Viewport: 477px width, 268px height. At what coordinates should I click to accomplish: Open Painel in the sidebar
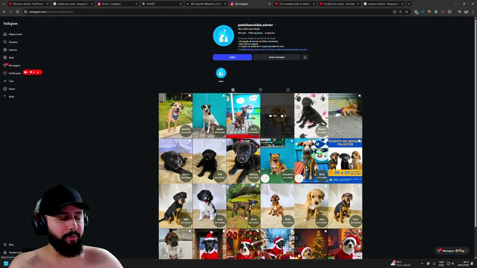[x=9, y=89]
